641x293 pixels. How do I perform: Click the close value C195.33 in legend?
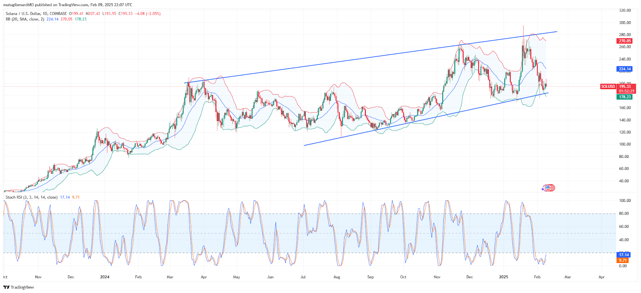point(125,14)
